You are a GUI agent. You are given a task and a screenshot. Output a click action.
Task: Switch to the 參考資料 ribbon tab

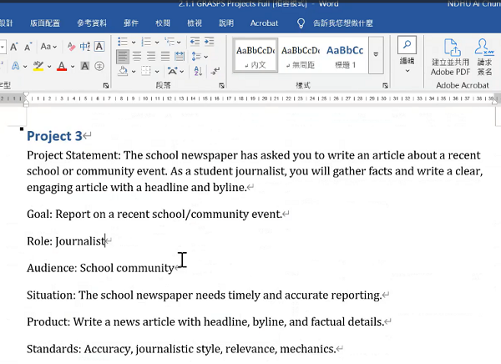tap(91, 23)
